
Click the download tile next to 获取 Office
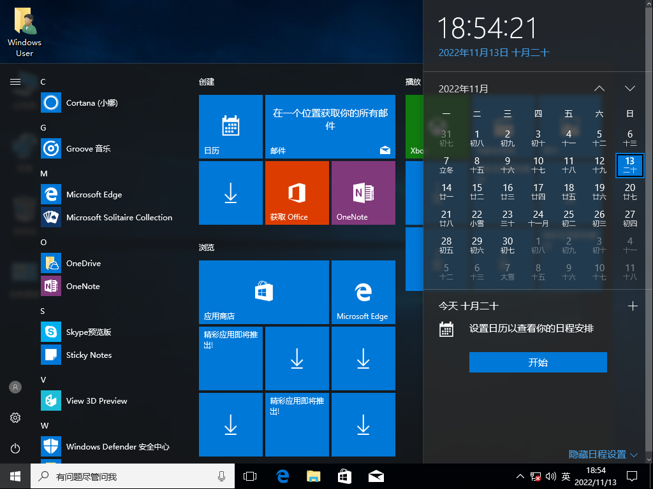[231, 193]
